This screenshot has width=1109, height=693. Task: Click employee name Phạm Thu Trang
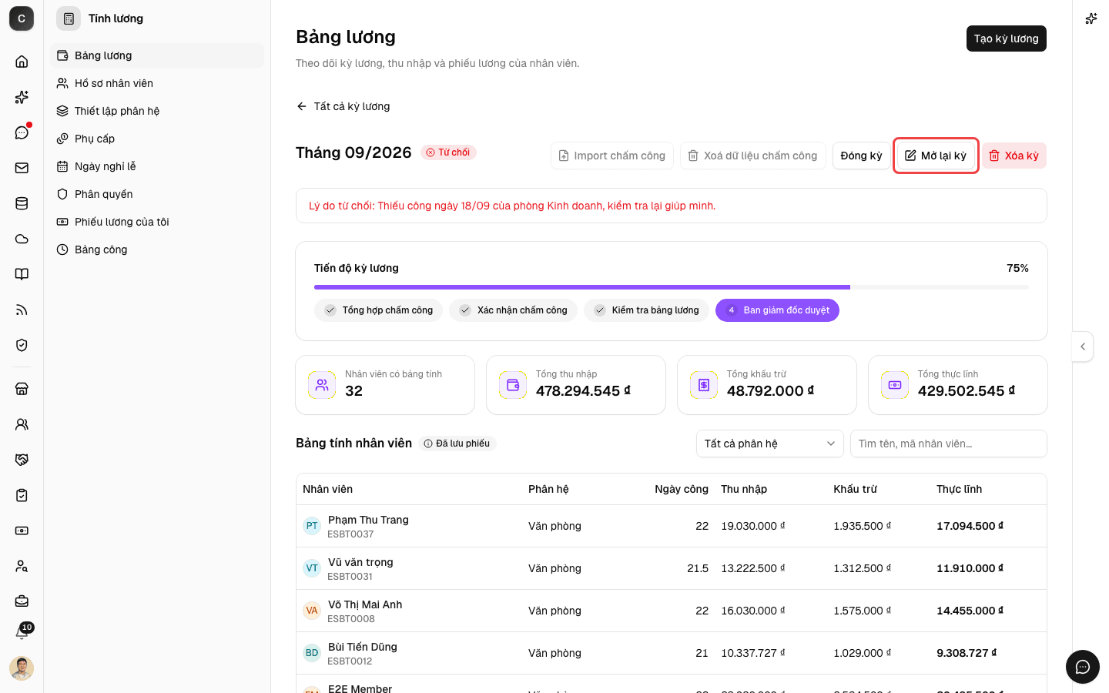tap(368, 520)
